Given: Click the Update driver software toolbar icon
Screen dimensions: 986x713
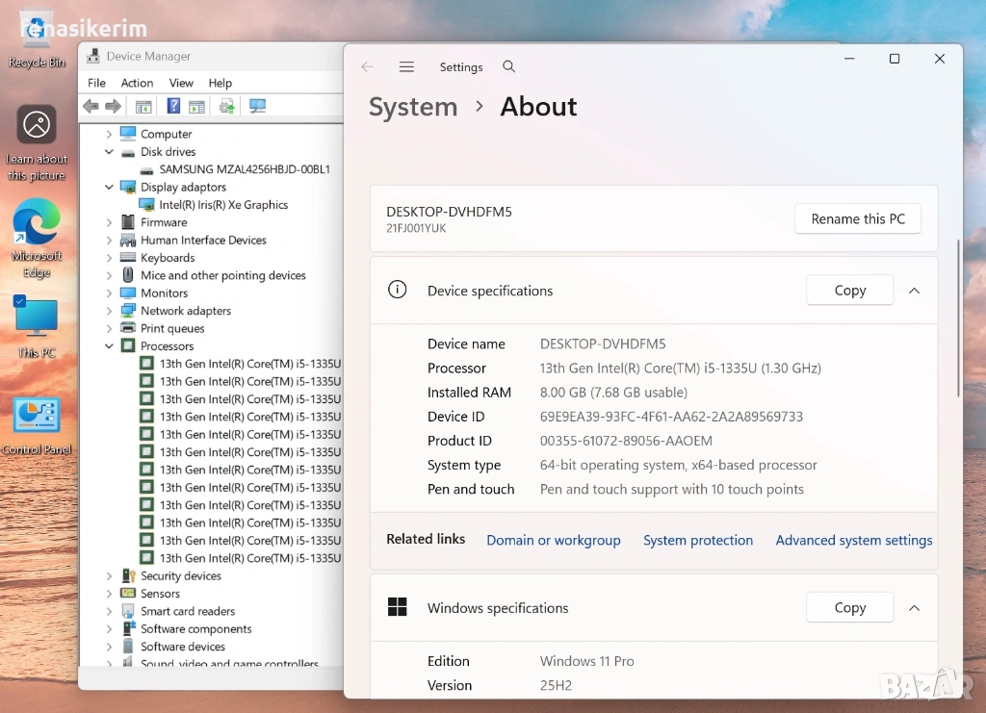Looking at the screenshot, I should (227, 107).
